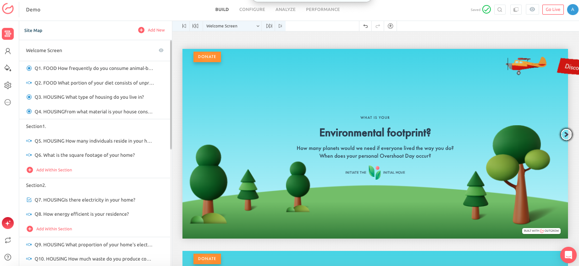Click the undo arrow in toolbar

coord(365,26)
